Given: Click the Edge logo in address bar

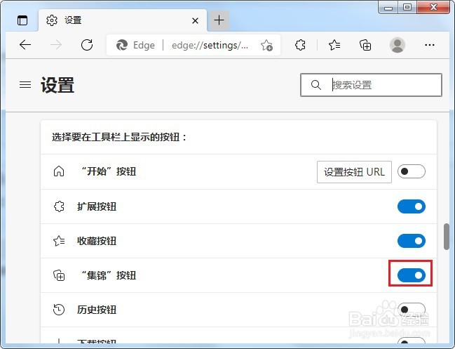Looking at the screenshot, I should click(122, 45).
